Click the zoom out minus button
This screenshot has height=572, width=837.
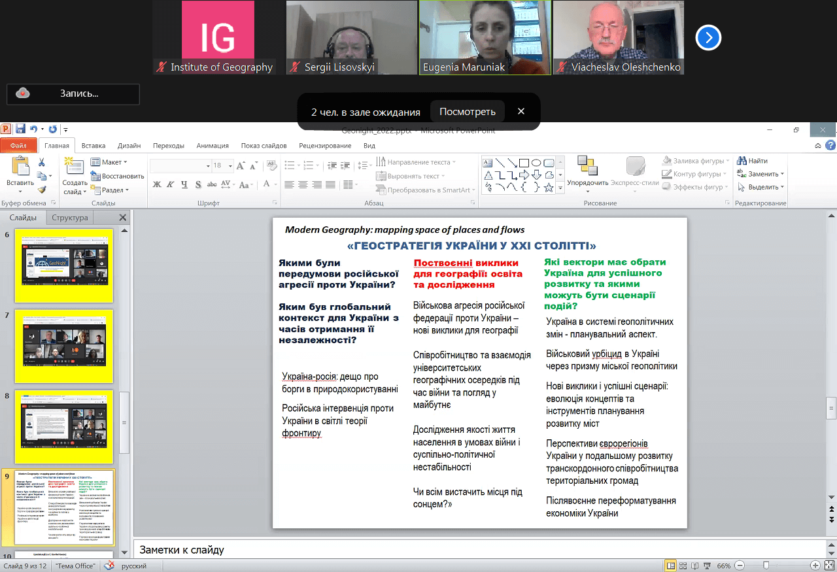pyautogui.click(x=738, y=565)
